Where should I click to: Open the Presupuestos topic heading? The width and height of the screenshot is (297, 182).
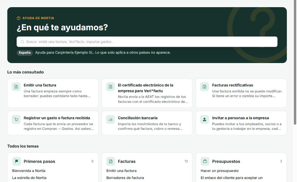point(226,162)
